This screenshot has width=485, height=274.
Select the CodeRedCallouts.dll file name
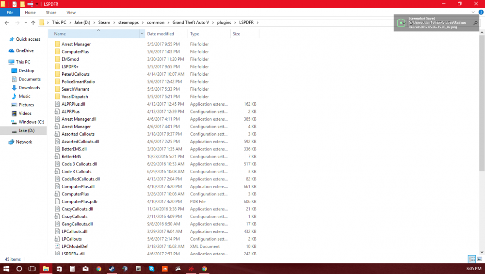tap(81, 179)
